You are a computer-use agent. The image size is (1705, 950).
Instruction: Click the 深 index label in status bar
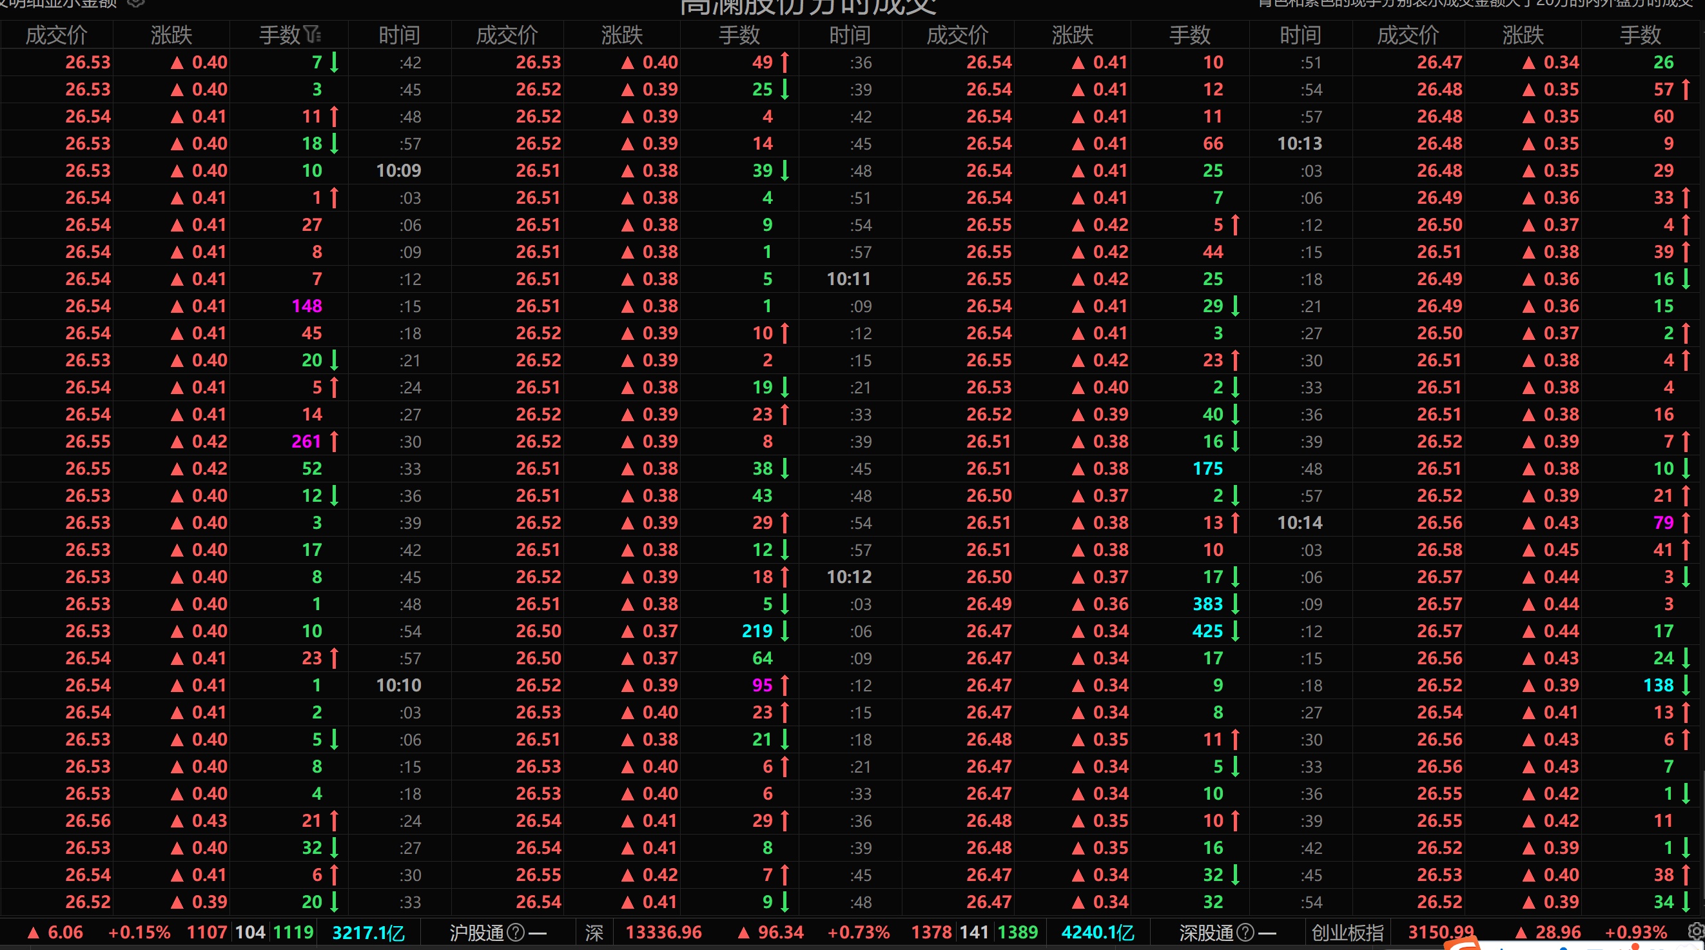pos(594,932)
